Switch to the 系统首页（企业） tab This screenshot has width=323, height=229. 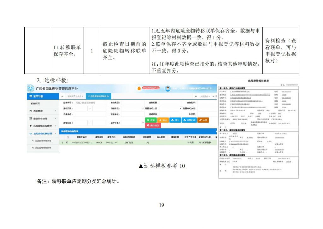pos(75,97)
